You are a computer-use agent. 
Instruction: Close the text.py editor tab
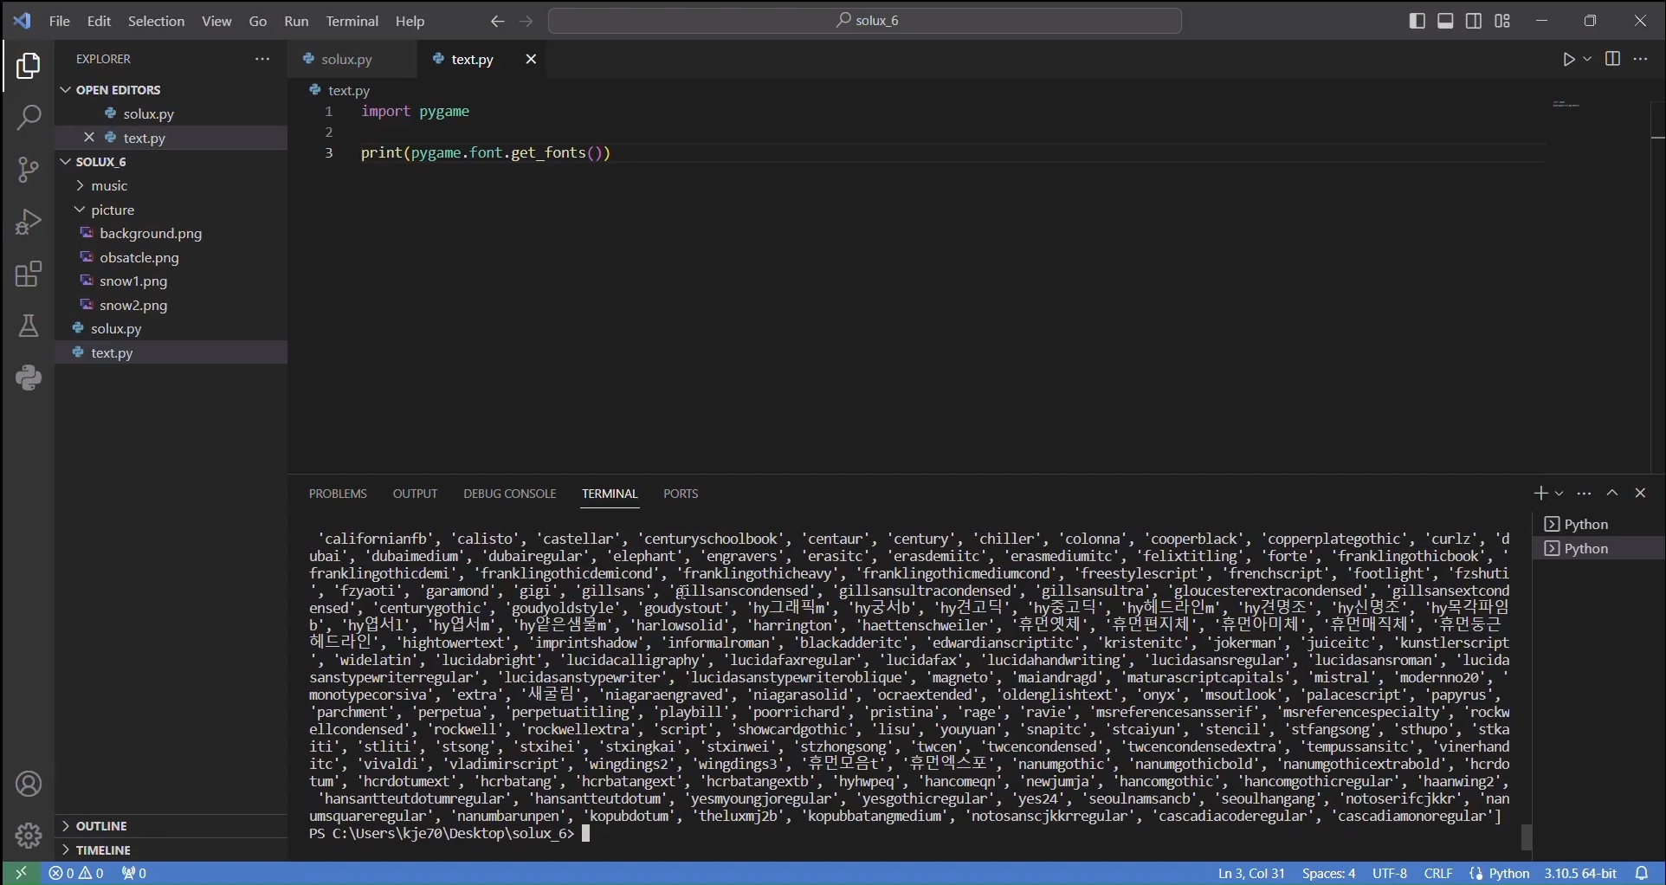point(531,59)
